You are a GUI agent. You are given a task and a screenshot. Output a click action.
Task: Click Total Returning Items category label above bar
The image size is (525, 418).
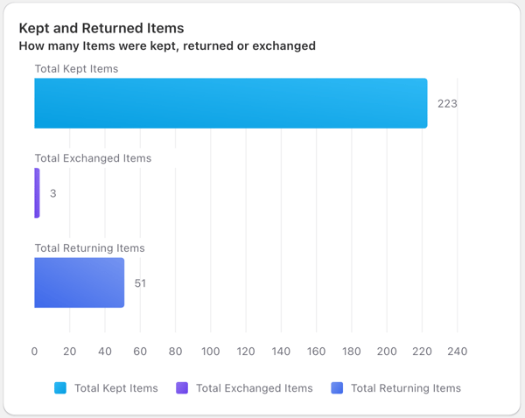click(x=90, y=248)
